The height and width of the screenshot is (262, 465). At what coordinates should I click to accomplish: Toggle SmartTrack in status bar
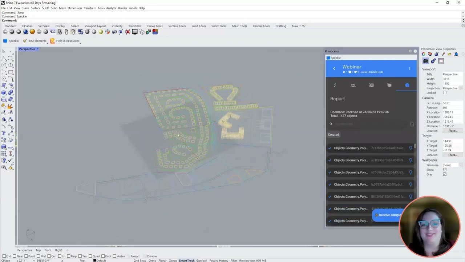187,261
